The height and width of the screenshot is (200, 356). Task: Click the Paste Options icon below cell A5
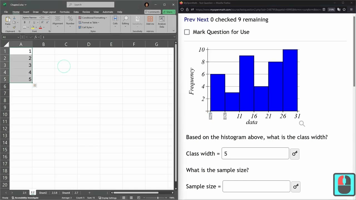pos(35,85)
